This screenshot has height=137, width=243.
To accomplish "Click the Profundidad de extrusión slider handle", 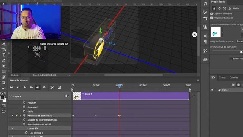I will 241,52.
